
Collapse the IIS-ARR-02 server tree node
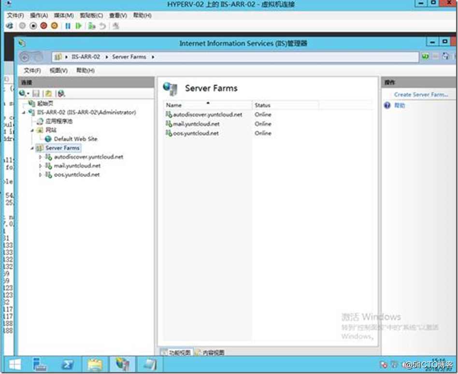pos(24,112)
